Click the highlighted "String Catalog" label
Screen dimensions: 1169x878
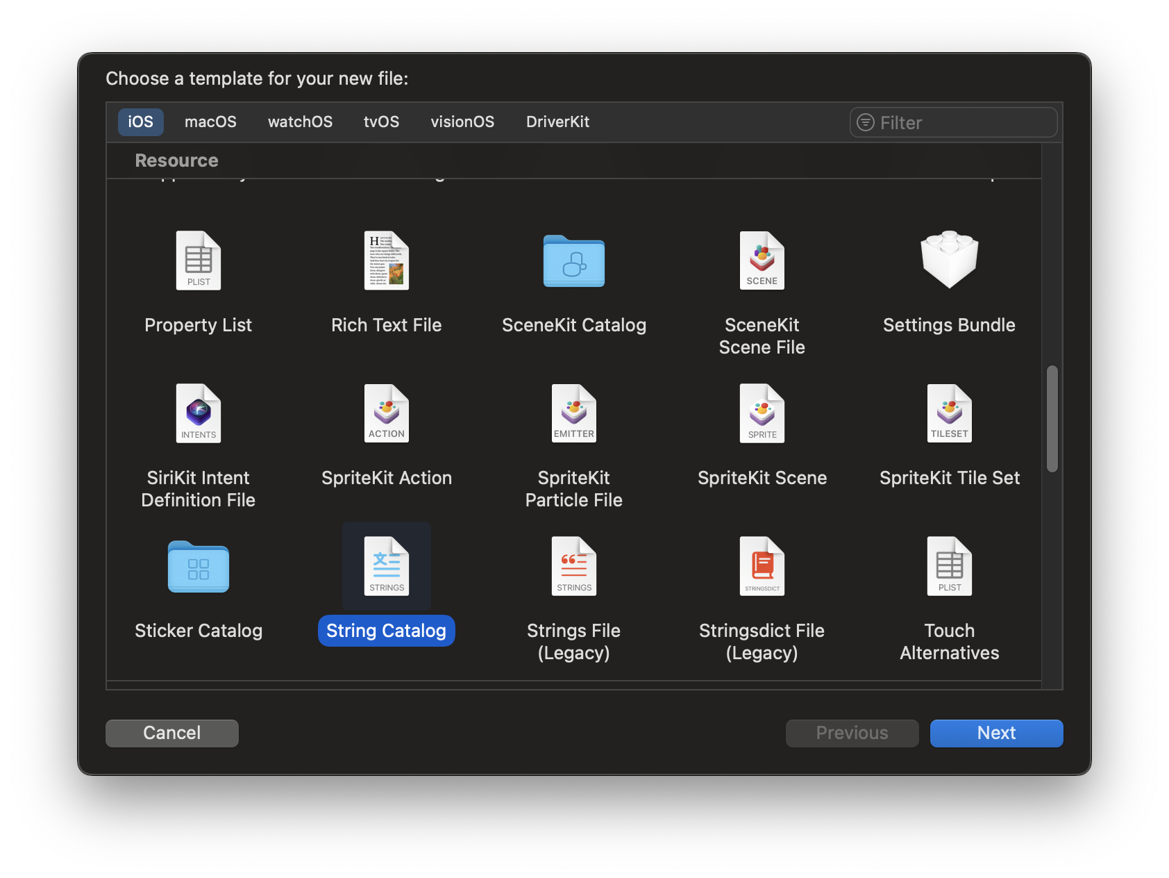click(x=387, y=631)
